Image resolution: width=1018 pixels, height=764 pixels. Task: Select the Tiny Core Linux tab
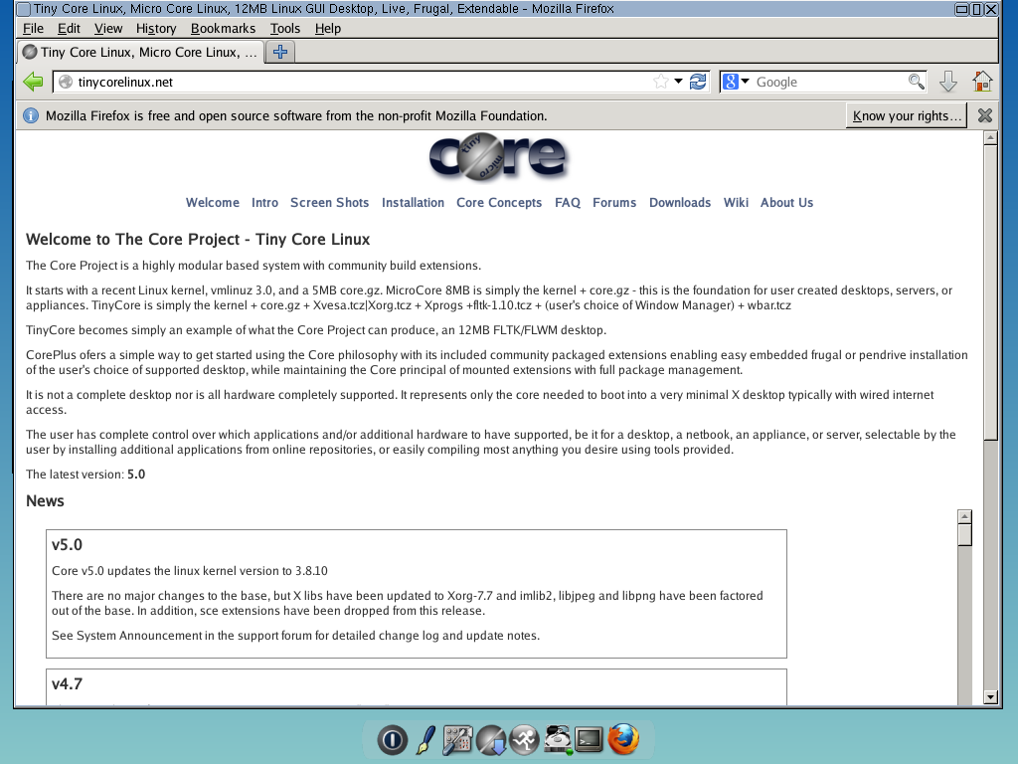[x=140, y=52]
